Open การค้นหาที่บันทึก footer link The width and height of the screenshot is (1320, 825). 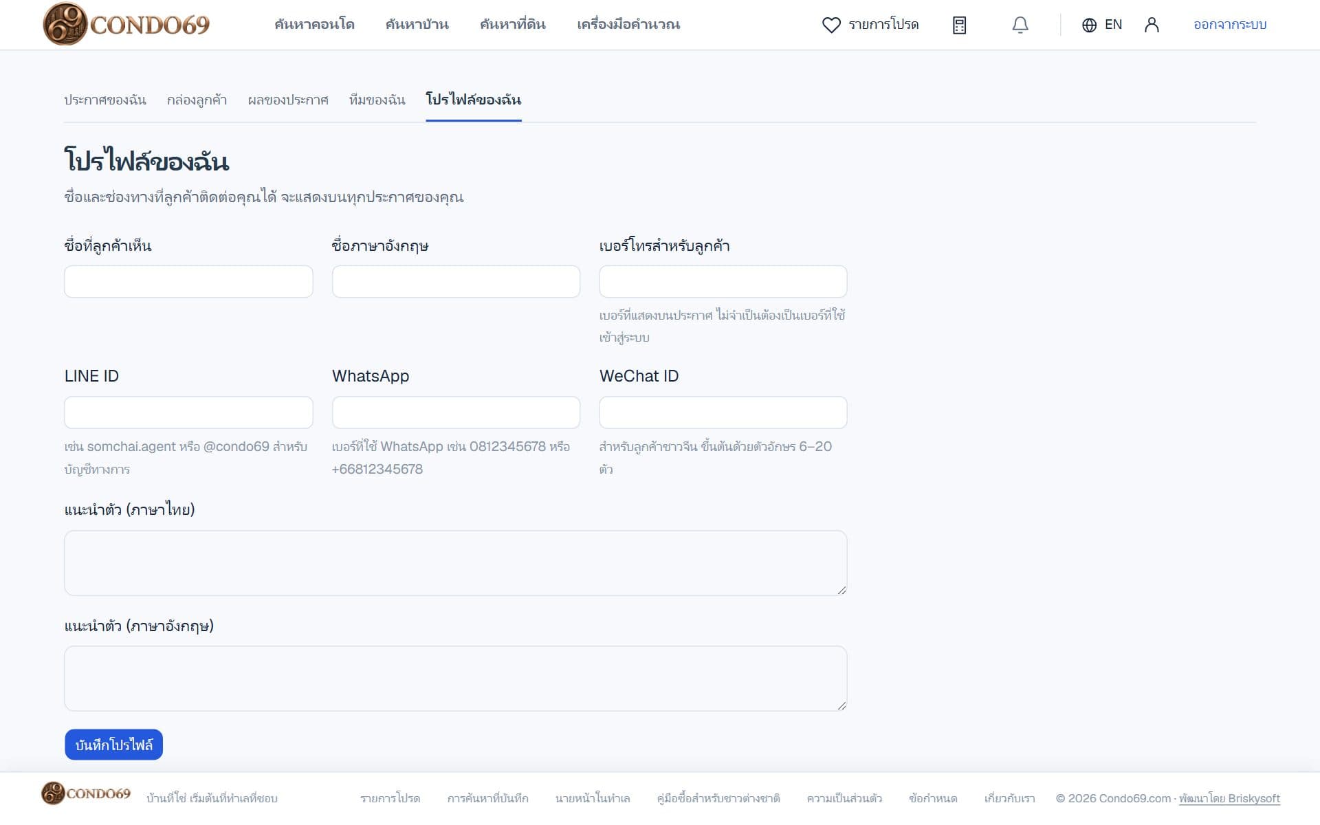[x=487, y=798]
